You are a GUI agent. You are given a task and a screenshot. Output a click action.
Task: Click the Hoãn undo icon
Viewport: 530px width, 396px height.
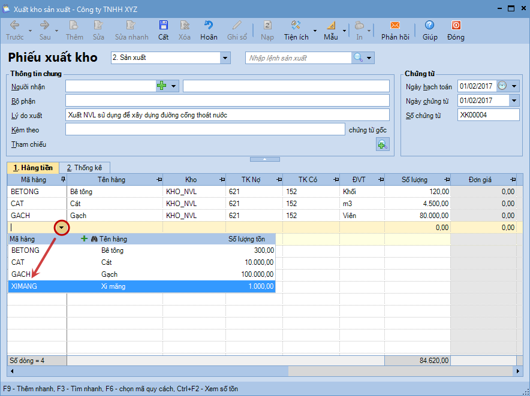point(209,26)
